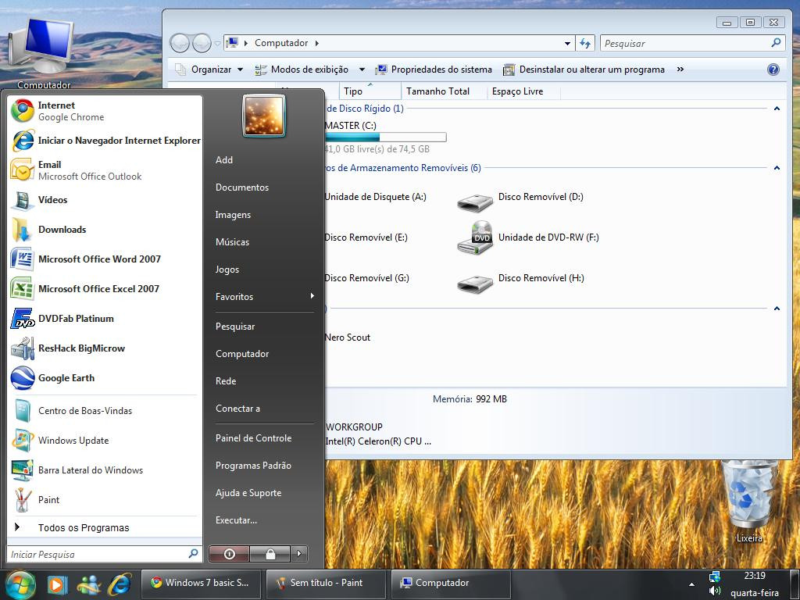Launch Microsoft Office Word 2007

(105, 259)
